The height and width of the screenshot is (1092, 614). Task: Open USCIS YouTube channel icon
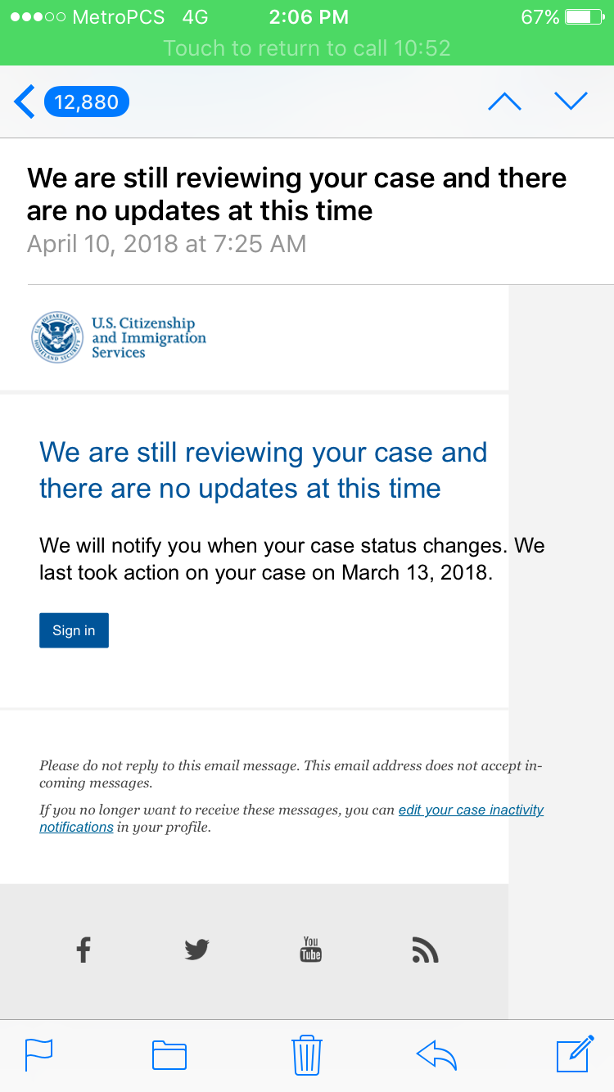[311, 950]
